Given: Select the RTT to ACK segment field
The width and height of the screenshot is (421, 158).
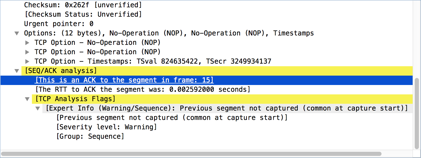Looking at the screenshot, I should click(143, 89).
